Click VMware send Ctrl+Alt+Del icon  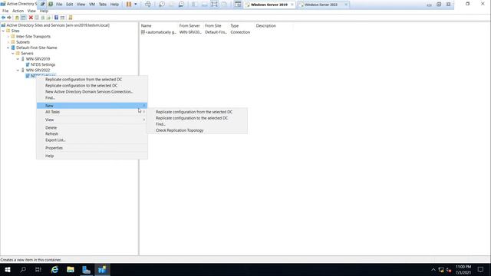tap(148, 5)
